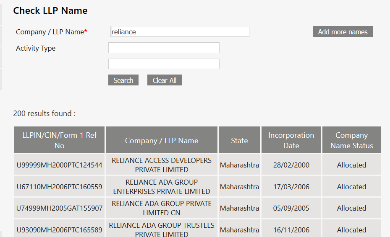Click the Company / LLP Name input field
This screenshot has width=390, height=237.
(x=180, y=31)
